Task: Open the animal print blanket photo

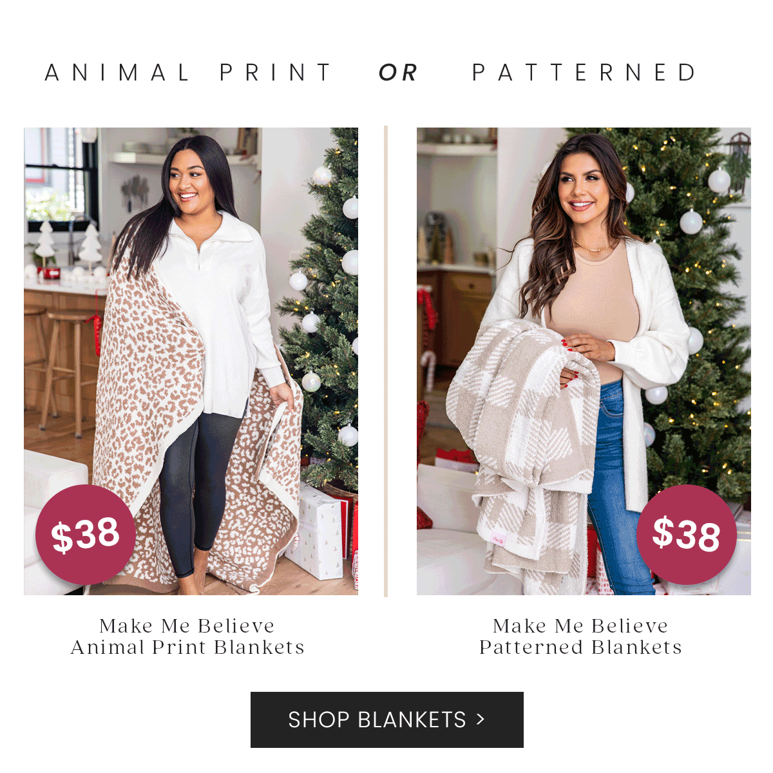Action: (191, 361)
